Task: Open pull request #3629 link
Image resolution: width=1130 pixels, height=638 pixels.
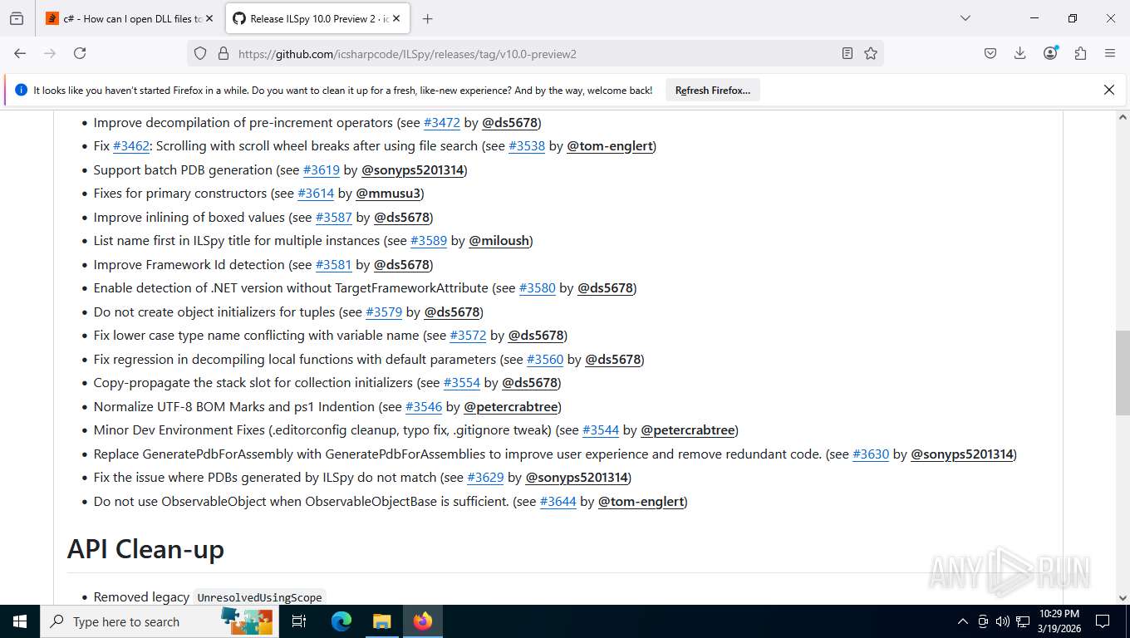Action: [485, 477]
